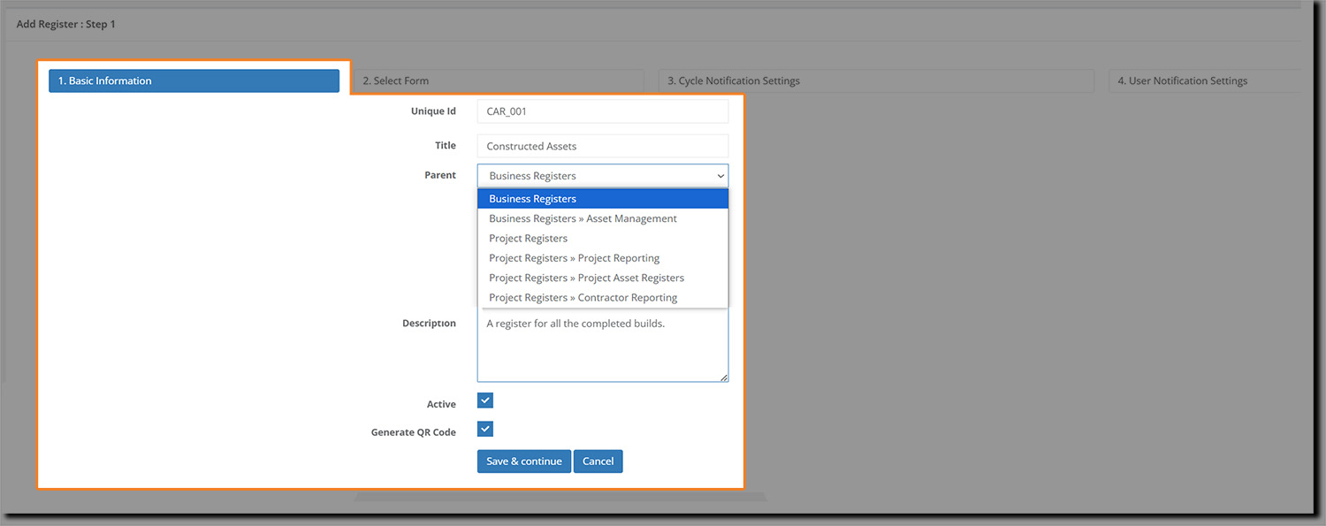Uncheck the Active checkbox
The width and height of the screenshot is (1326, 526).
485,400
